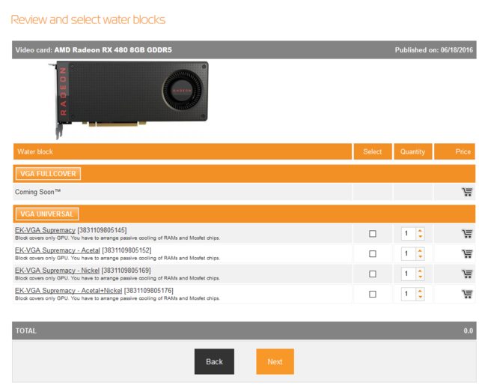This screenshot has width=479, height=386.
Task: Go back with the Back button
Action: 214,361
